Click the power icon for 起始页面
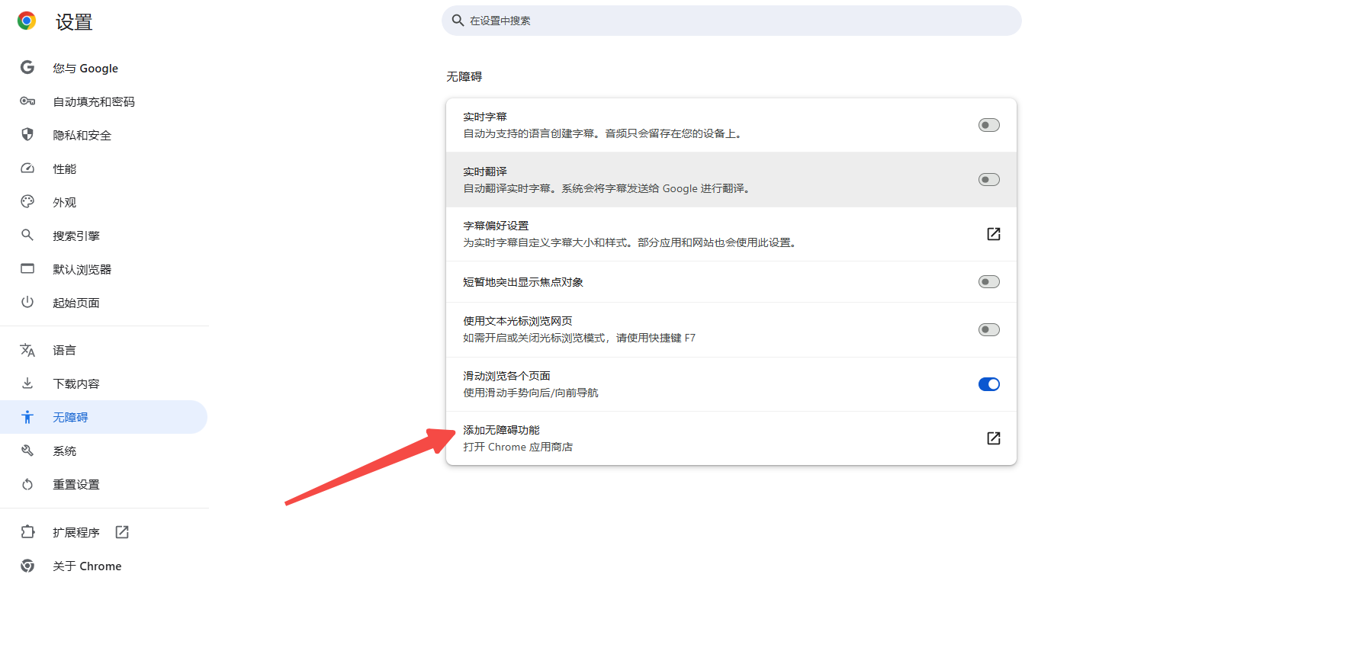Image resolution: width=1369 pixels, height=648 pixels. 27,302
